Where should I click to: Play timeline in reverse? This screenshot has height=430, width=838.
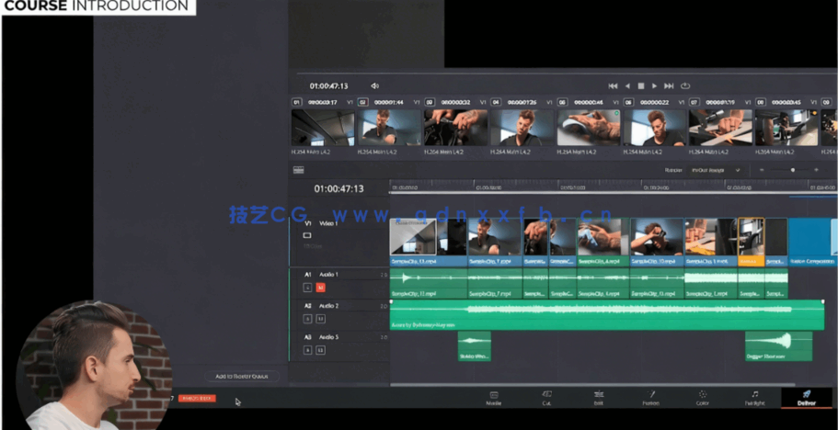pyautogui.click(x=627, y=85)
